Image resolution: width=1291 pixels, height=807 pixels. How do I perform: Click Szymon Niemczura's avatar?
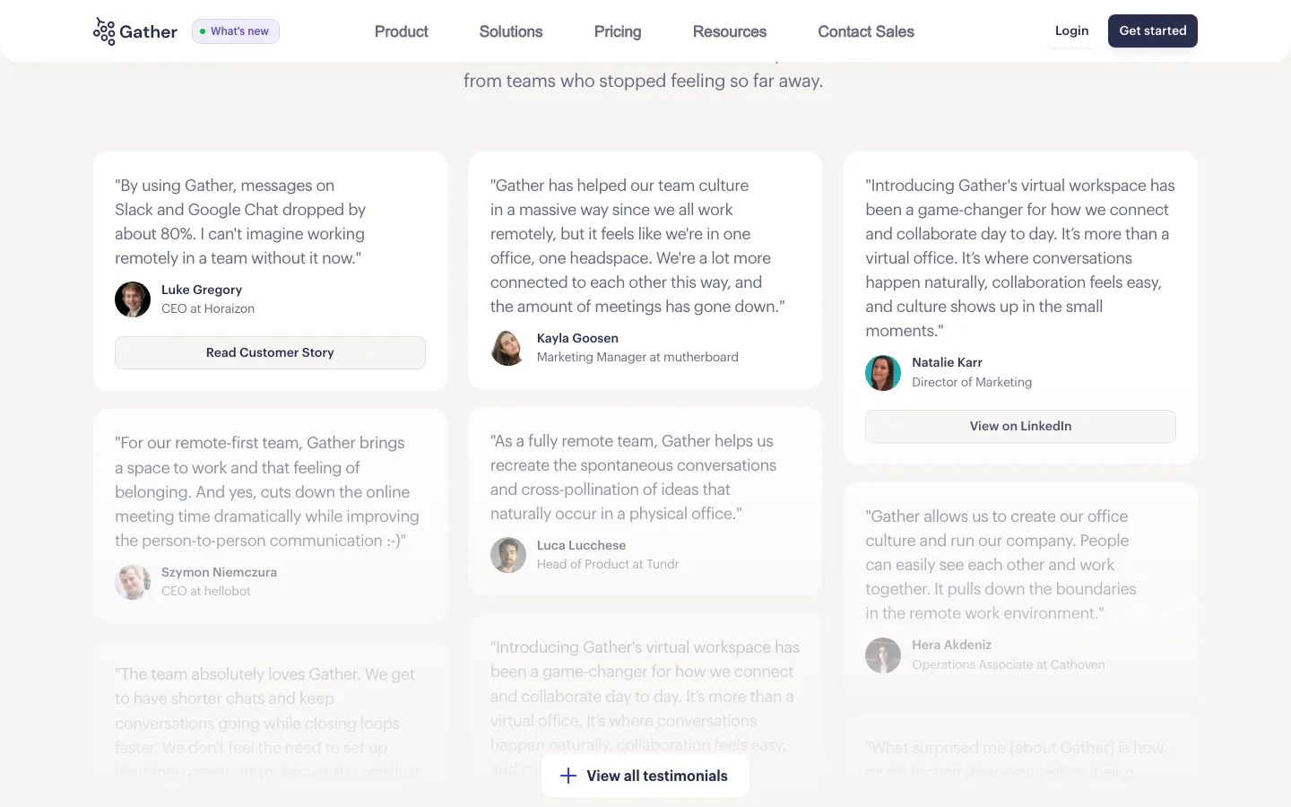tap(133, 582)
